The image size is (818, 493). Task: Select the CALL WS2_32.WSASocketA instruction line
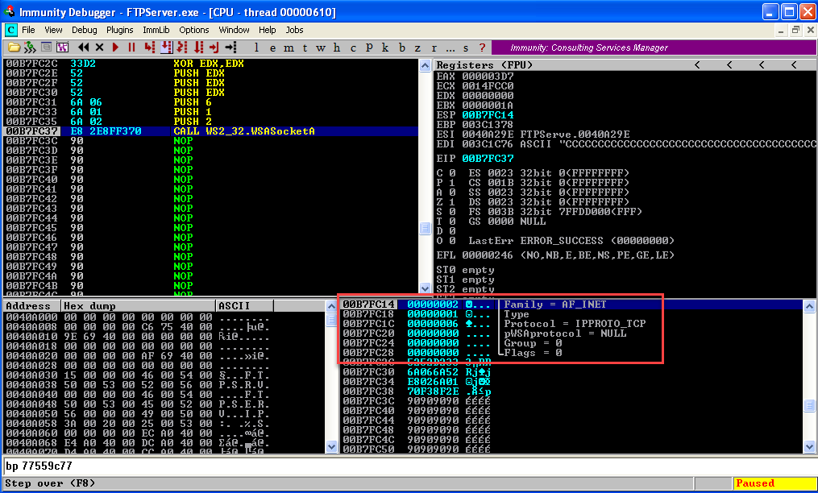point(211,131)
